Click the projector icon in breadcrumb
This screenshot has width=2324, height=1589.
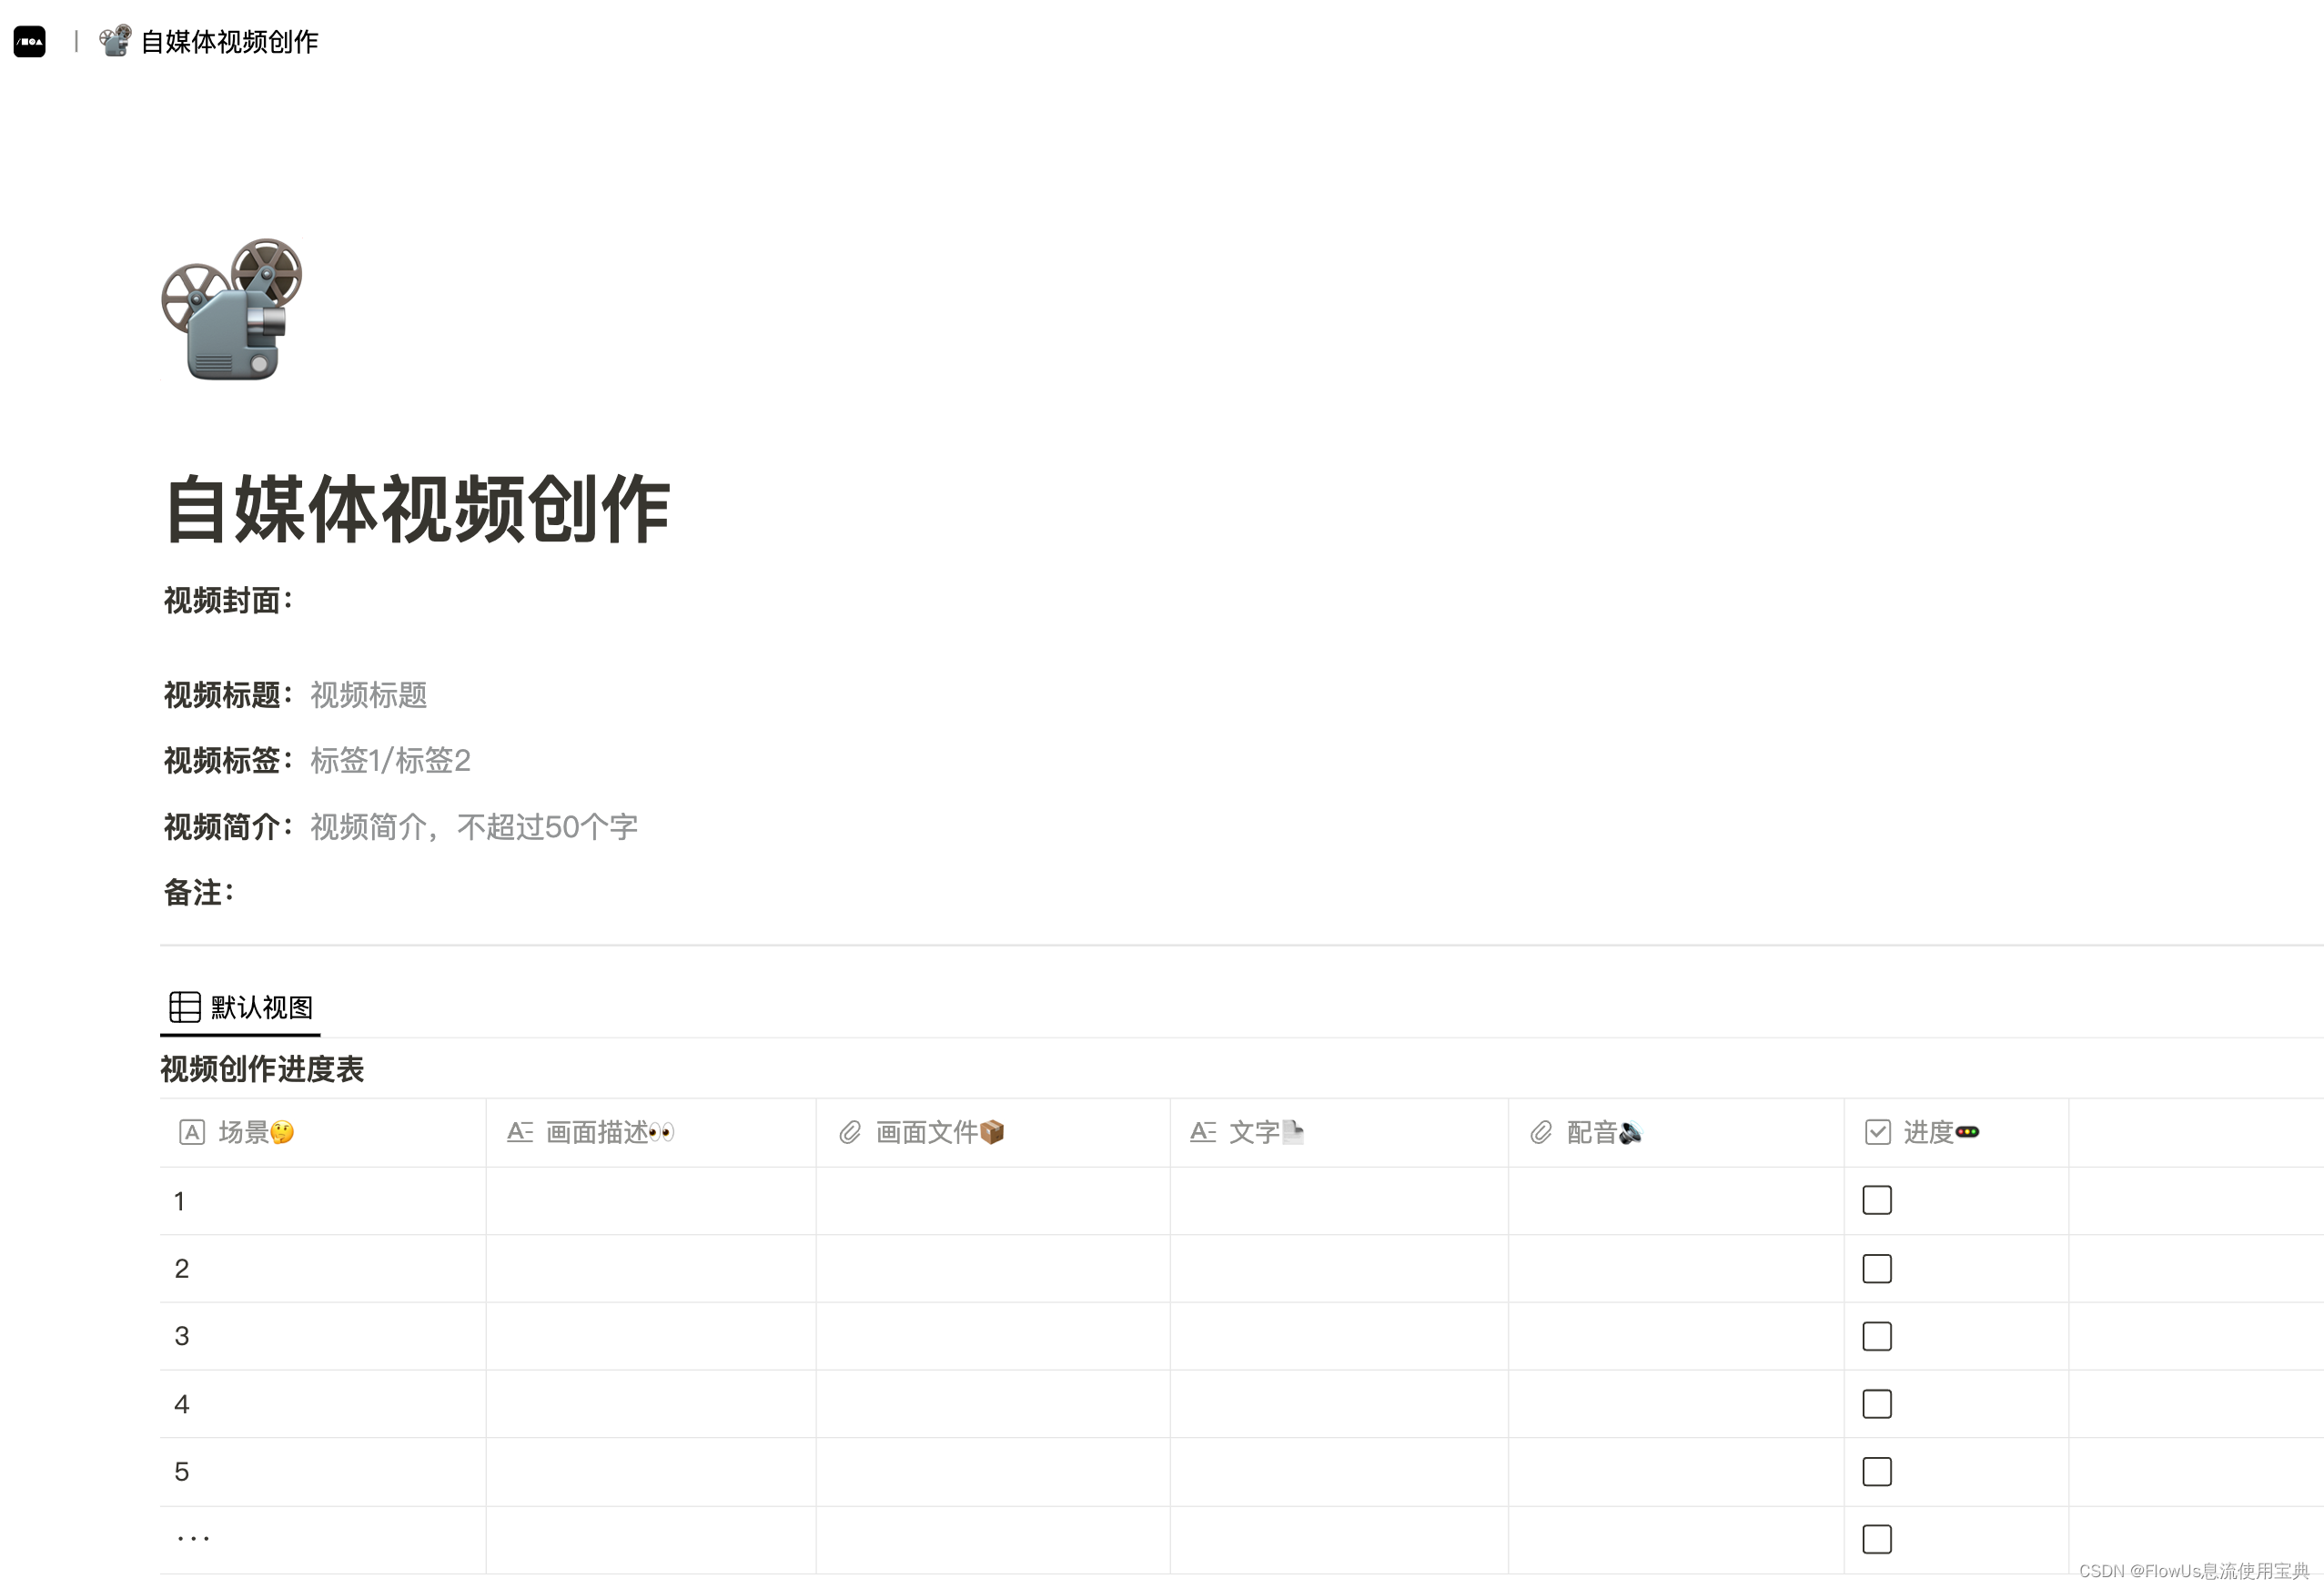[115, 41]
